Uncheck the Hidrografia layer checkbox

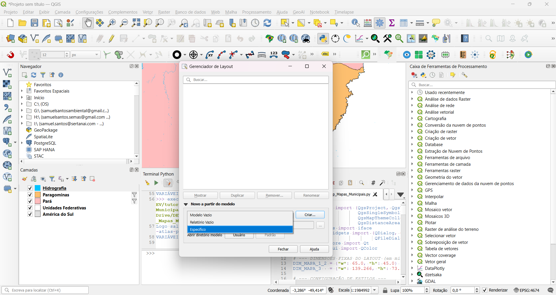[x=30, y=188]
